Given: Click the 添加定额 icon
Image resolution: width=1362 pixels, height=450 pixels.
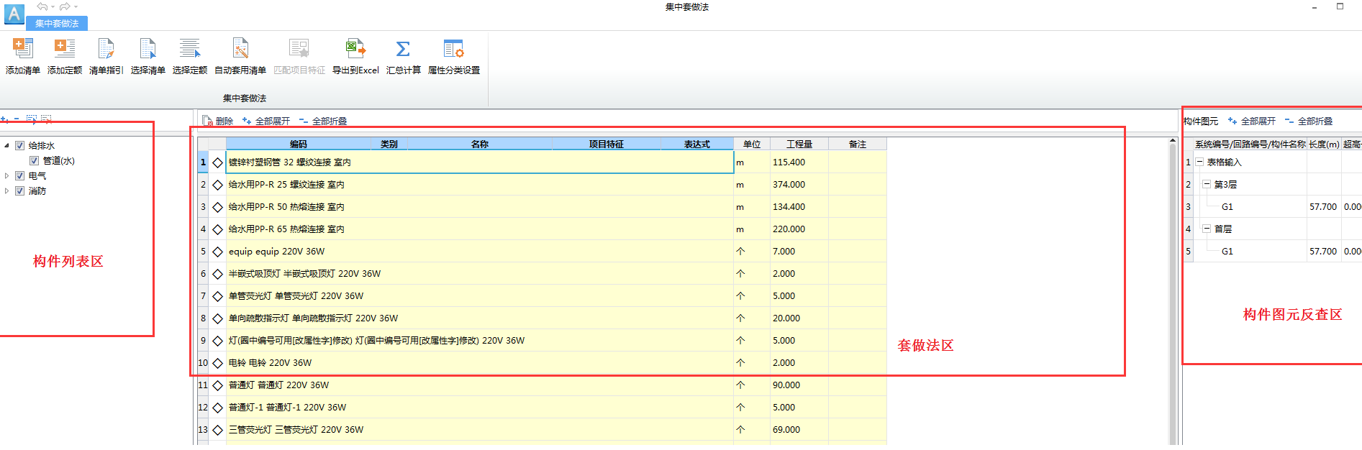Looking at the screenshot, I should tap(65, 50).
